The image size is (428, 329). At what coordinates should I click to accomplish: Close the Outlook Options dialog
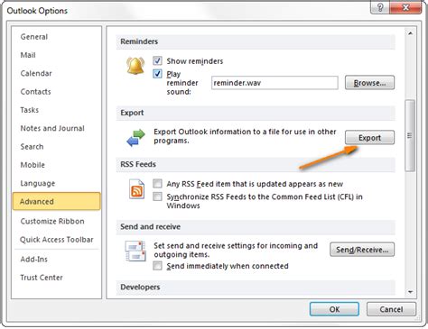tap(405, 7)
